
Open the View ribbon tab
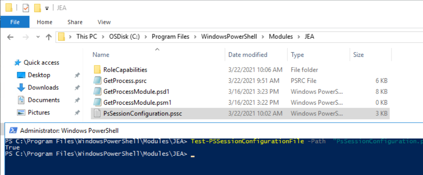(104, 22)
